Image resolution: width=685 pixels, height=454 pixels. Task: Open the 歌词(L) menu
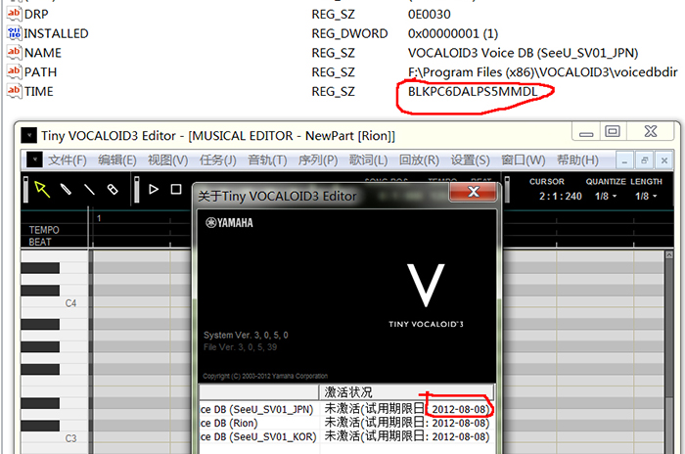click(x=368, y=160)
